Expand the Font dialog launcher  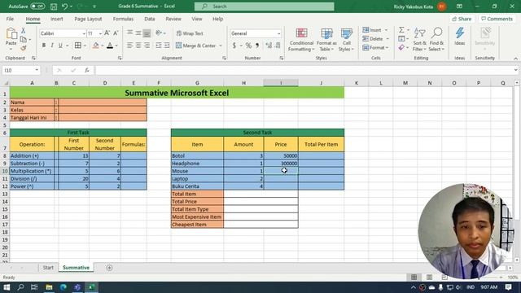click(x=120, y=58)
